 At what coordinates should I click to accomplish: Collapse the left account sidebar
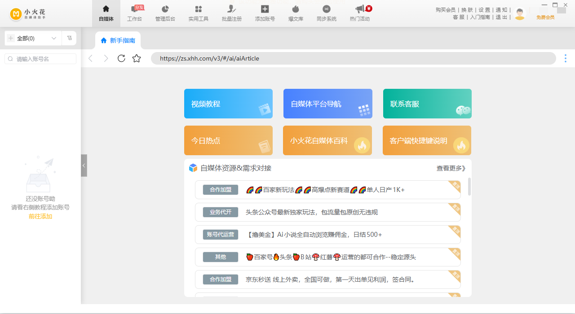click(84, 166)
